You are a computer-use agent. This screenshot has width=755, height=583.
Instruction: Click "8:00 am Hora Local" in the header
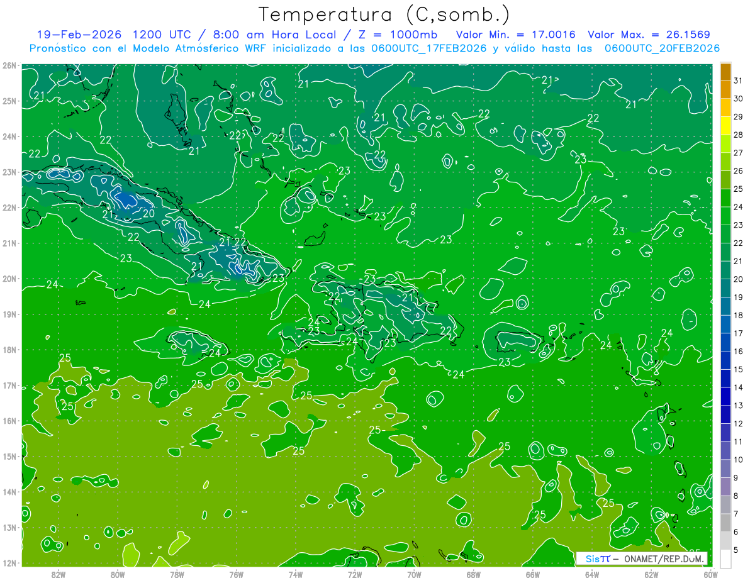coord(274,35)
